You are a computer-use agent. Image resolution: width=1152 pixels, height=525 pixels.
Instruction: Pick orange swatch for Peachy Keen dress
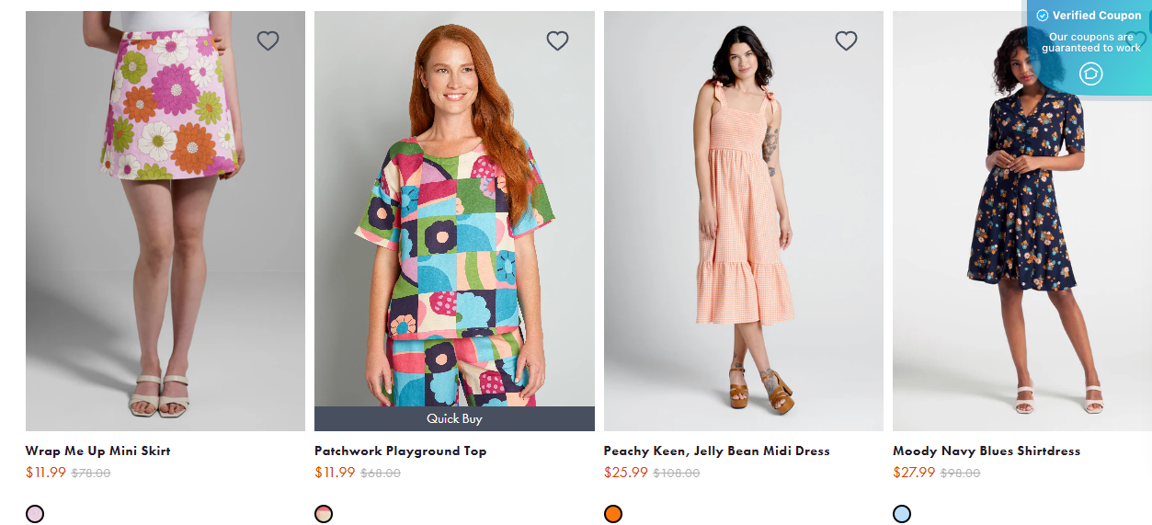613,514
